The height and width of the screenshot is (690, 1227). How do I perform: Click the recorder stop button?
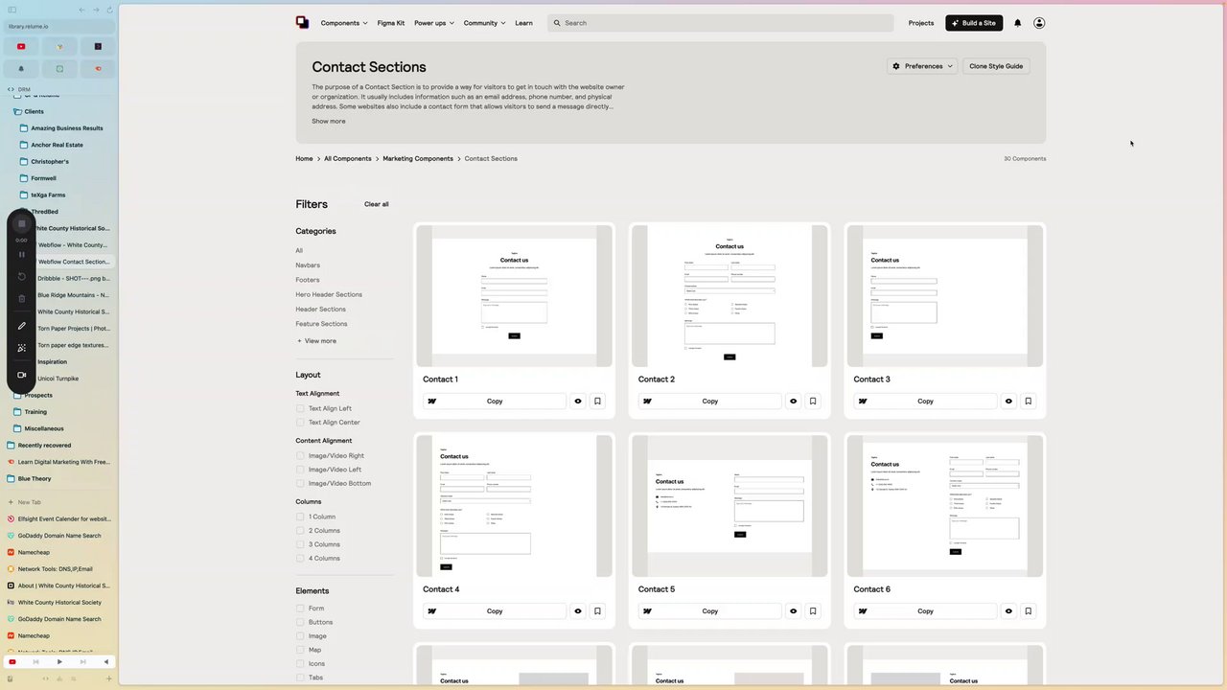tap(22, 223)
